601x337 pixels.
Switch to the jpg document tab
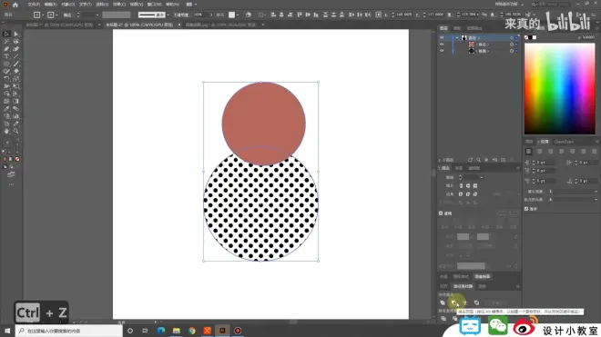pyautogui.click(x=220, y=25)
